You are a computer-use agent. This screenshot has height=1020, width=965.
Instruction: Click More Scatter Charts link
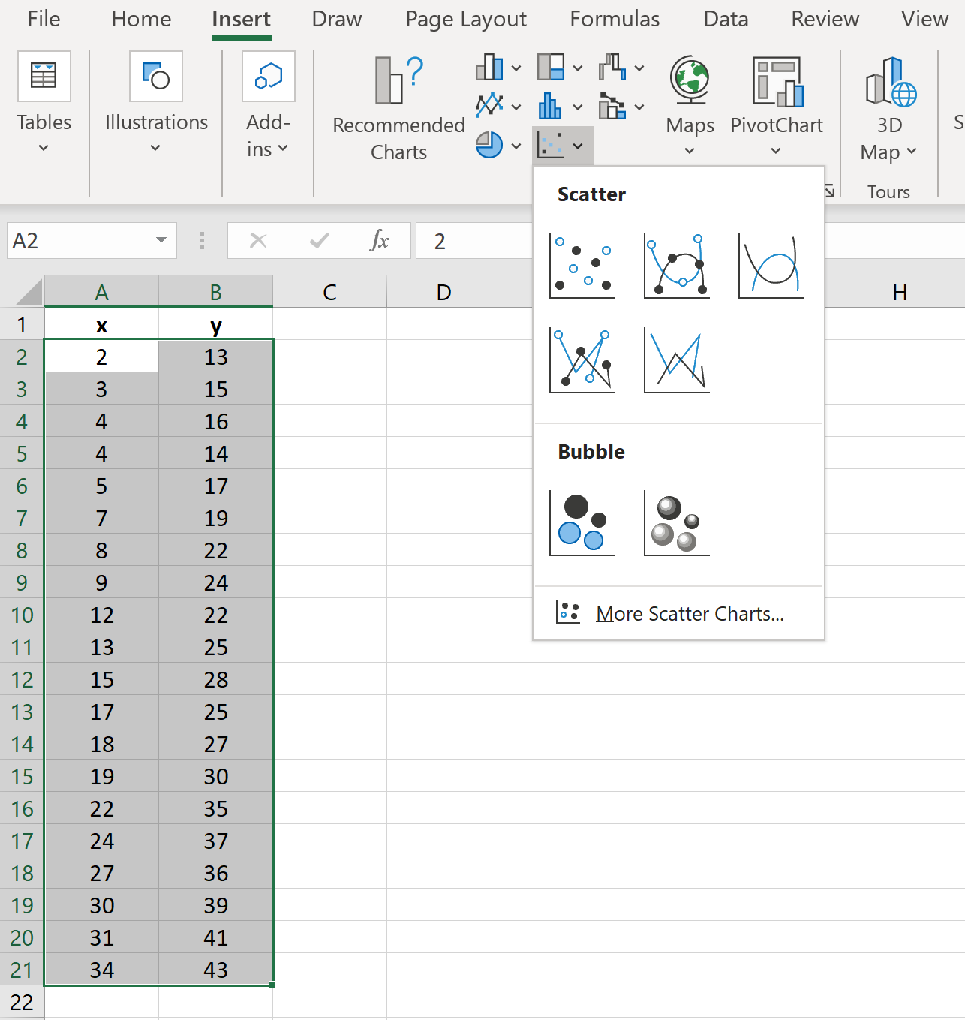pos(689,613)
